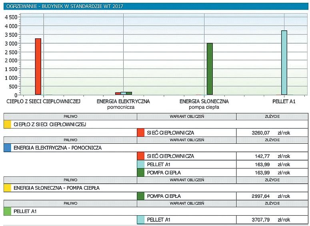Click the small green bar under Energia elektryczna
The image size is (310, 226).
(129, 93)
